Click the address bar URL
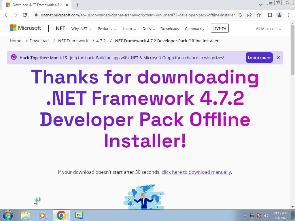295x221 pixels. [138, 15]
